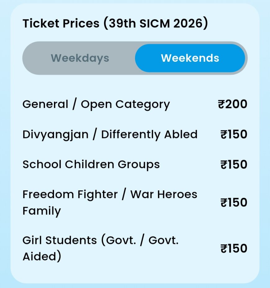The image size is (270, 288).
Task: Select the Weekends tab
Action: click(x=190, y=58)
